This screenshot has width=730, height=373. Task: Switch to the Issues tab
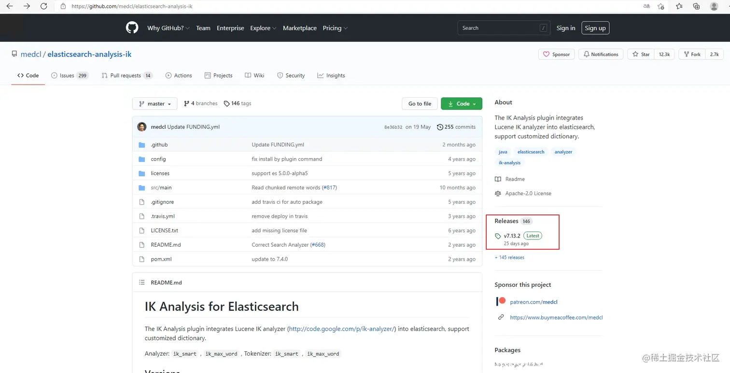[70, 75]
